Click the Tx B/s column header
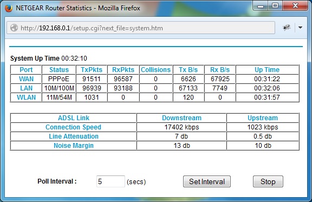The width and height of the screenshot is (312, 202). point(188,70)
